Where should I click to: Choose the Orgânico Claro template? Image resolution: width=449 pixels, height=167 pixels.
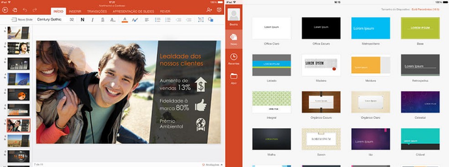[371, 102]
